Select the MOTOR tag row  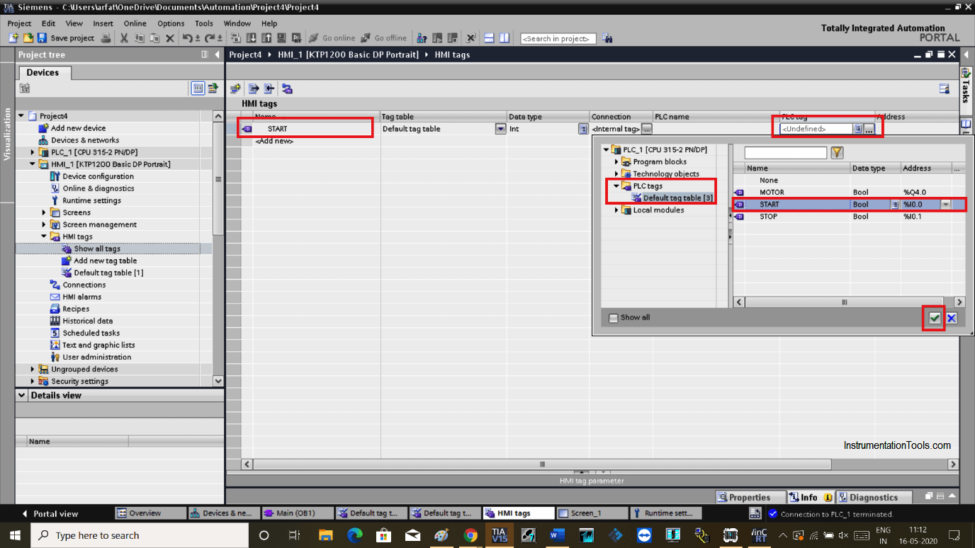point(848,193)
